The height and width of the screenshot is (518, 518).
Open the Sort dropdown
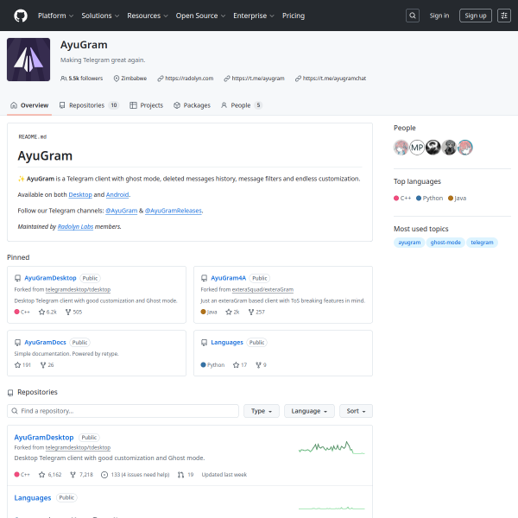coord(356,411)
